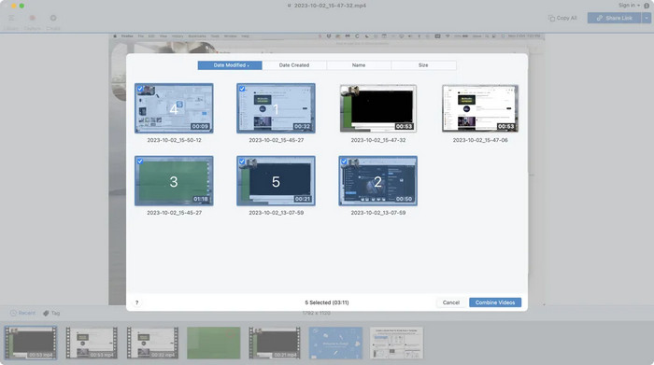Screen dimensions: 654x365
Task: Click the 2023-10-02_15-50-12 video thumbnail
Action: [174, 108]
